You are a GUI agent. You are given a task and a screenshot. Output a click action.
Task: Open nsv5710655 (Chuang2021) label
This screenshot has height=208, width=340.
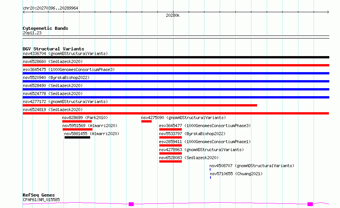pos(236,174)
